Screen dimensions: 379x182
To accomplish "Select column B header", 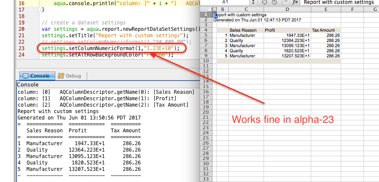I will click(x=223, y=10).
